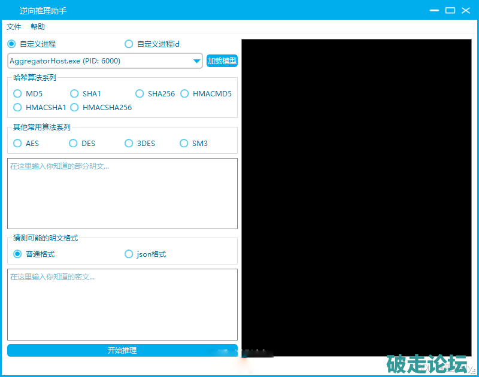
Task: Expand the AggregatorHost.exe process dropdown
Action: pyautogui.click(x=196, y=61)
